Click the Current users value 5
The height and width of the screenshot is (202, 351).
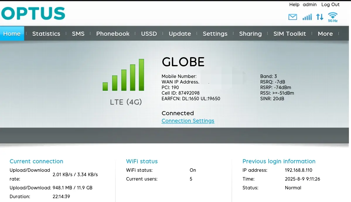point(191,179)
